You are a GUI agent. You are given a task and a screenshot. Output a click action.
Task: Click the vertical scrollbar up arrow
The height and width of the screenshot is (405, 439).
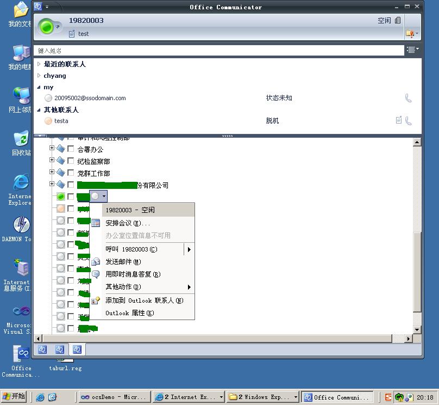pos(417,142)
